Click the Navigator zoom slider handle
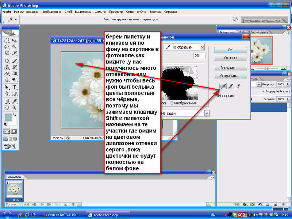292x219 pixels. (266, 69)
